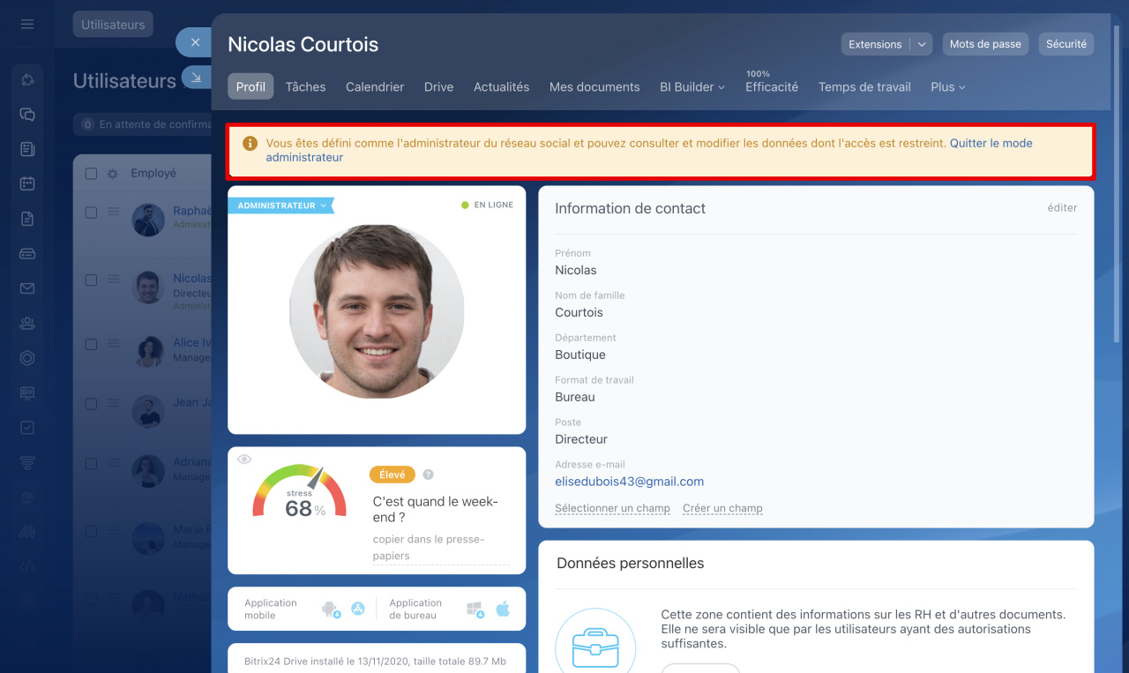Tick the select-all checkbox beside Employé header
This screenshot has width=1129, height=673.
coord(91,174)
